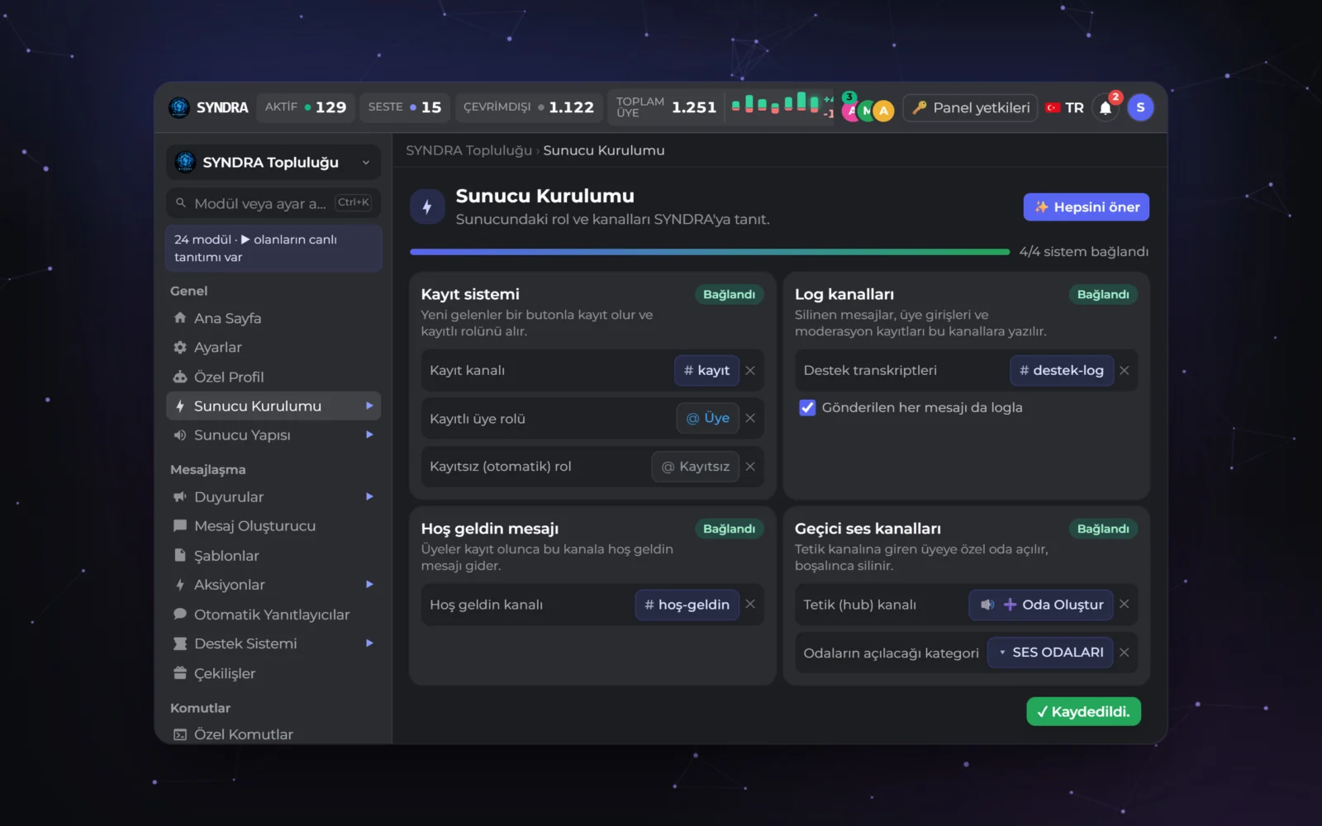Screen dimensions: 1322x826
Task: Open Çekilişler in the sidebar
Action: tap(273, 673)
